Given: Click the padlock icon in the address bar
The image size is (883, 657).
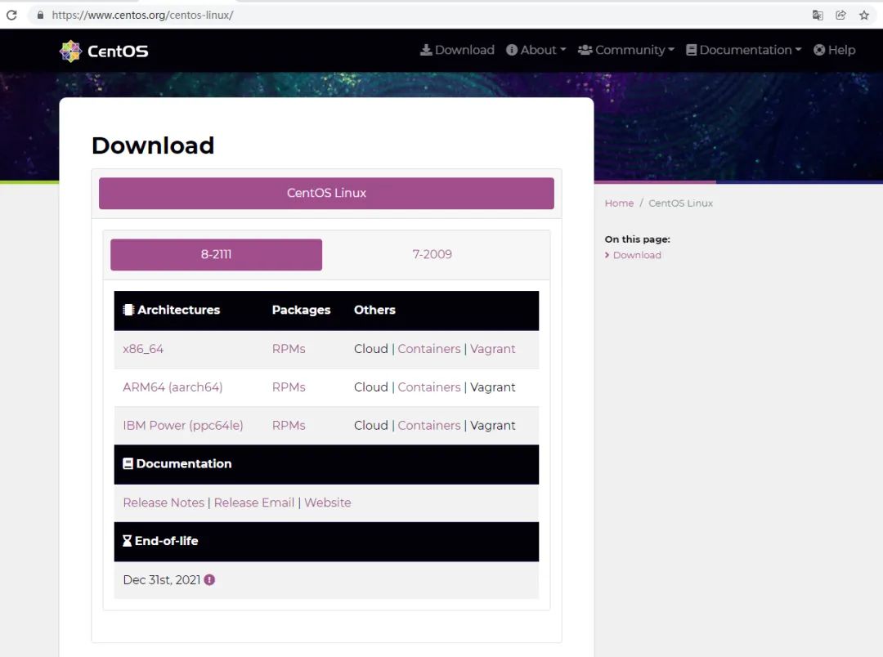Looking at the screenshot, I should point(38,14).
